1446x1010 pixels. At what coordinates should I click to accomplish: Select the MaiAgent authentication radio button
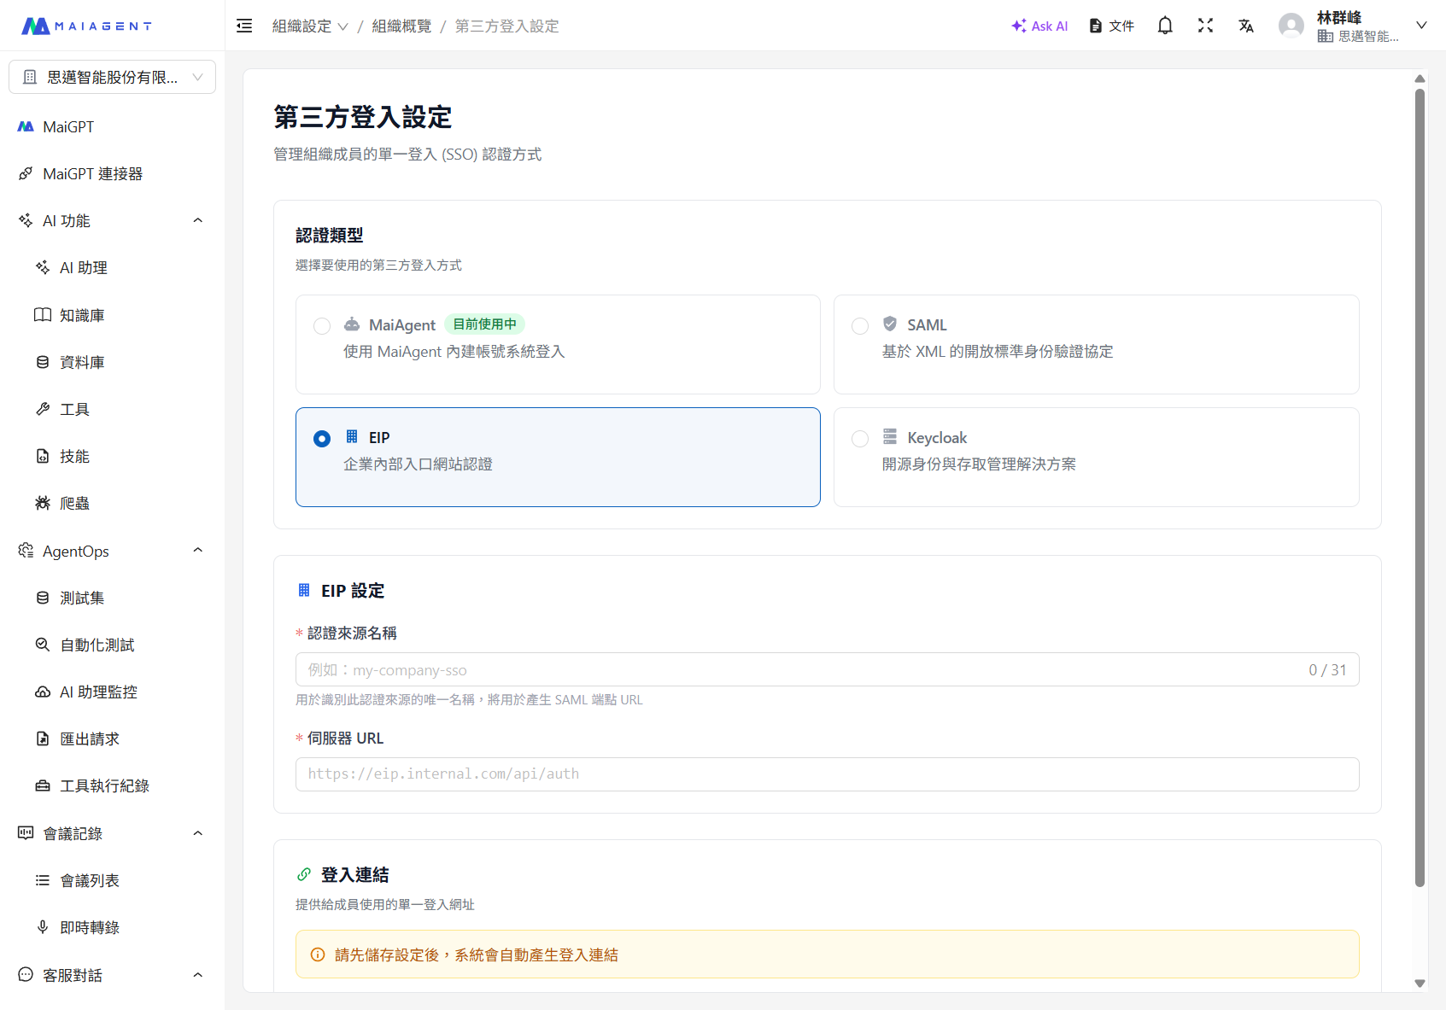(322, 326)
